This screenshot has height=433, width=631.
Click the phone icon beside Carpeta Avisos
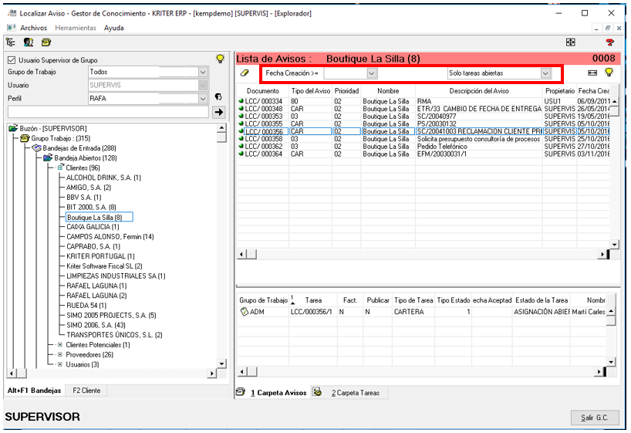241,392
